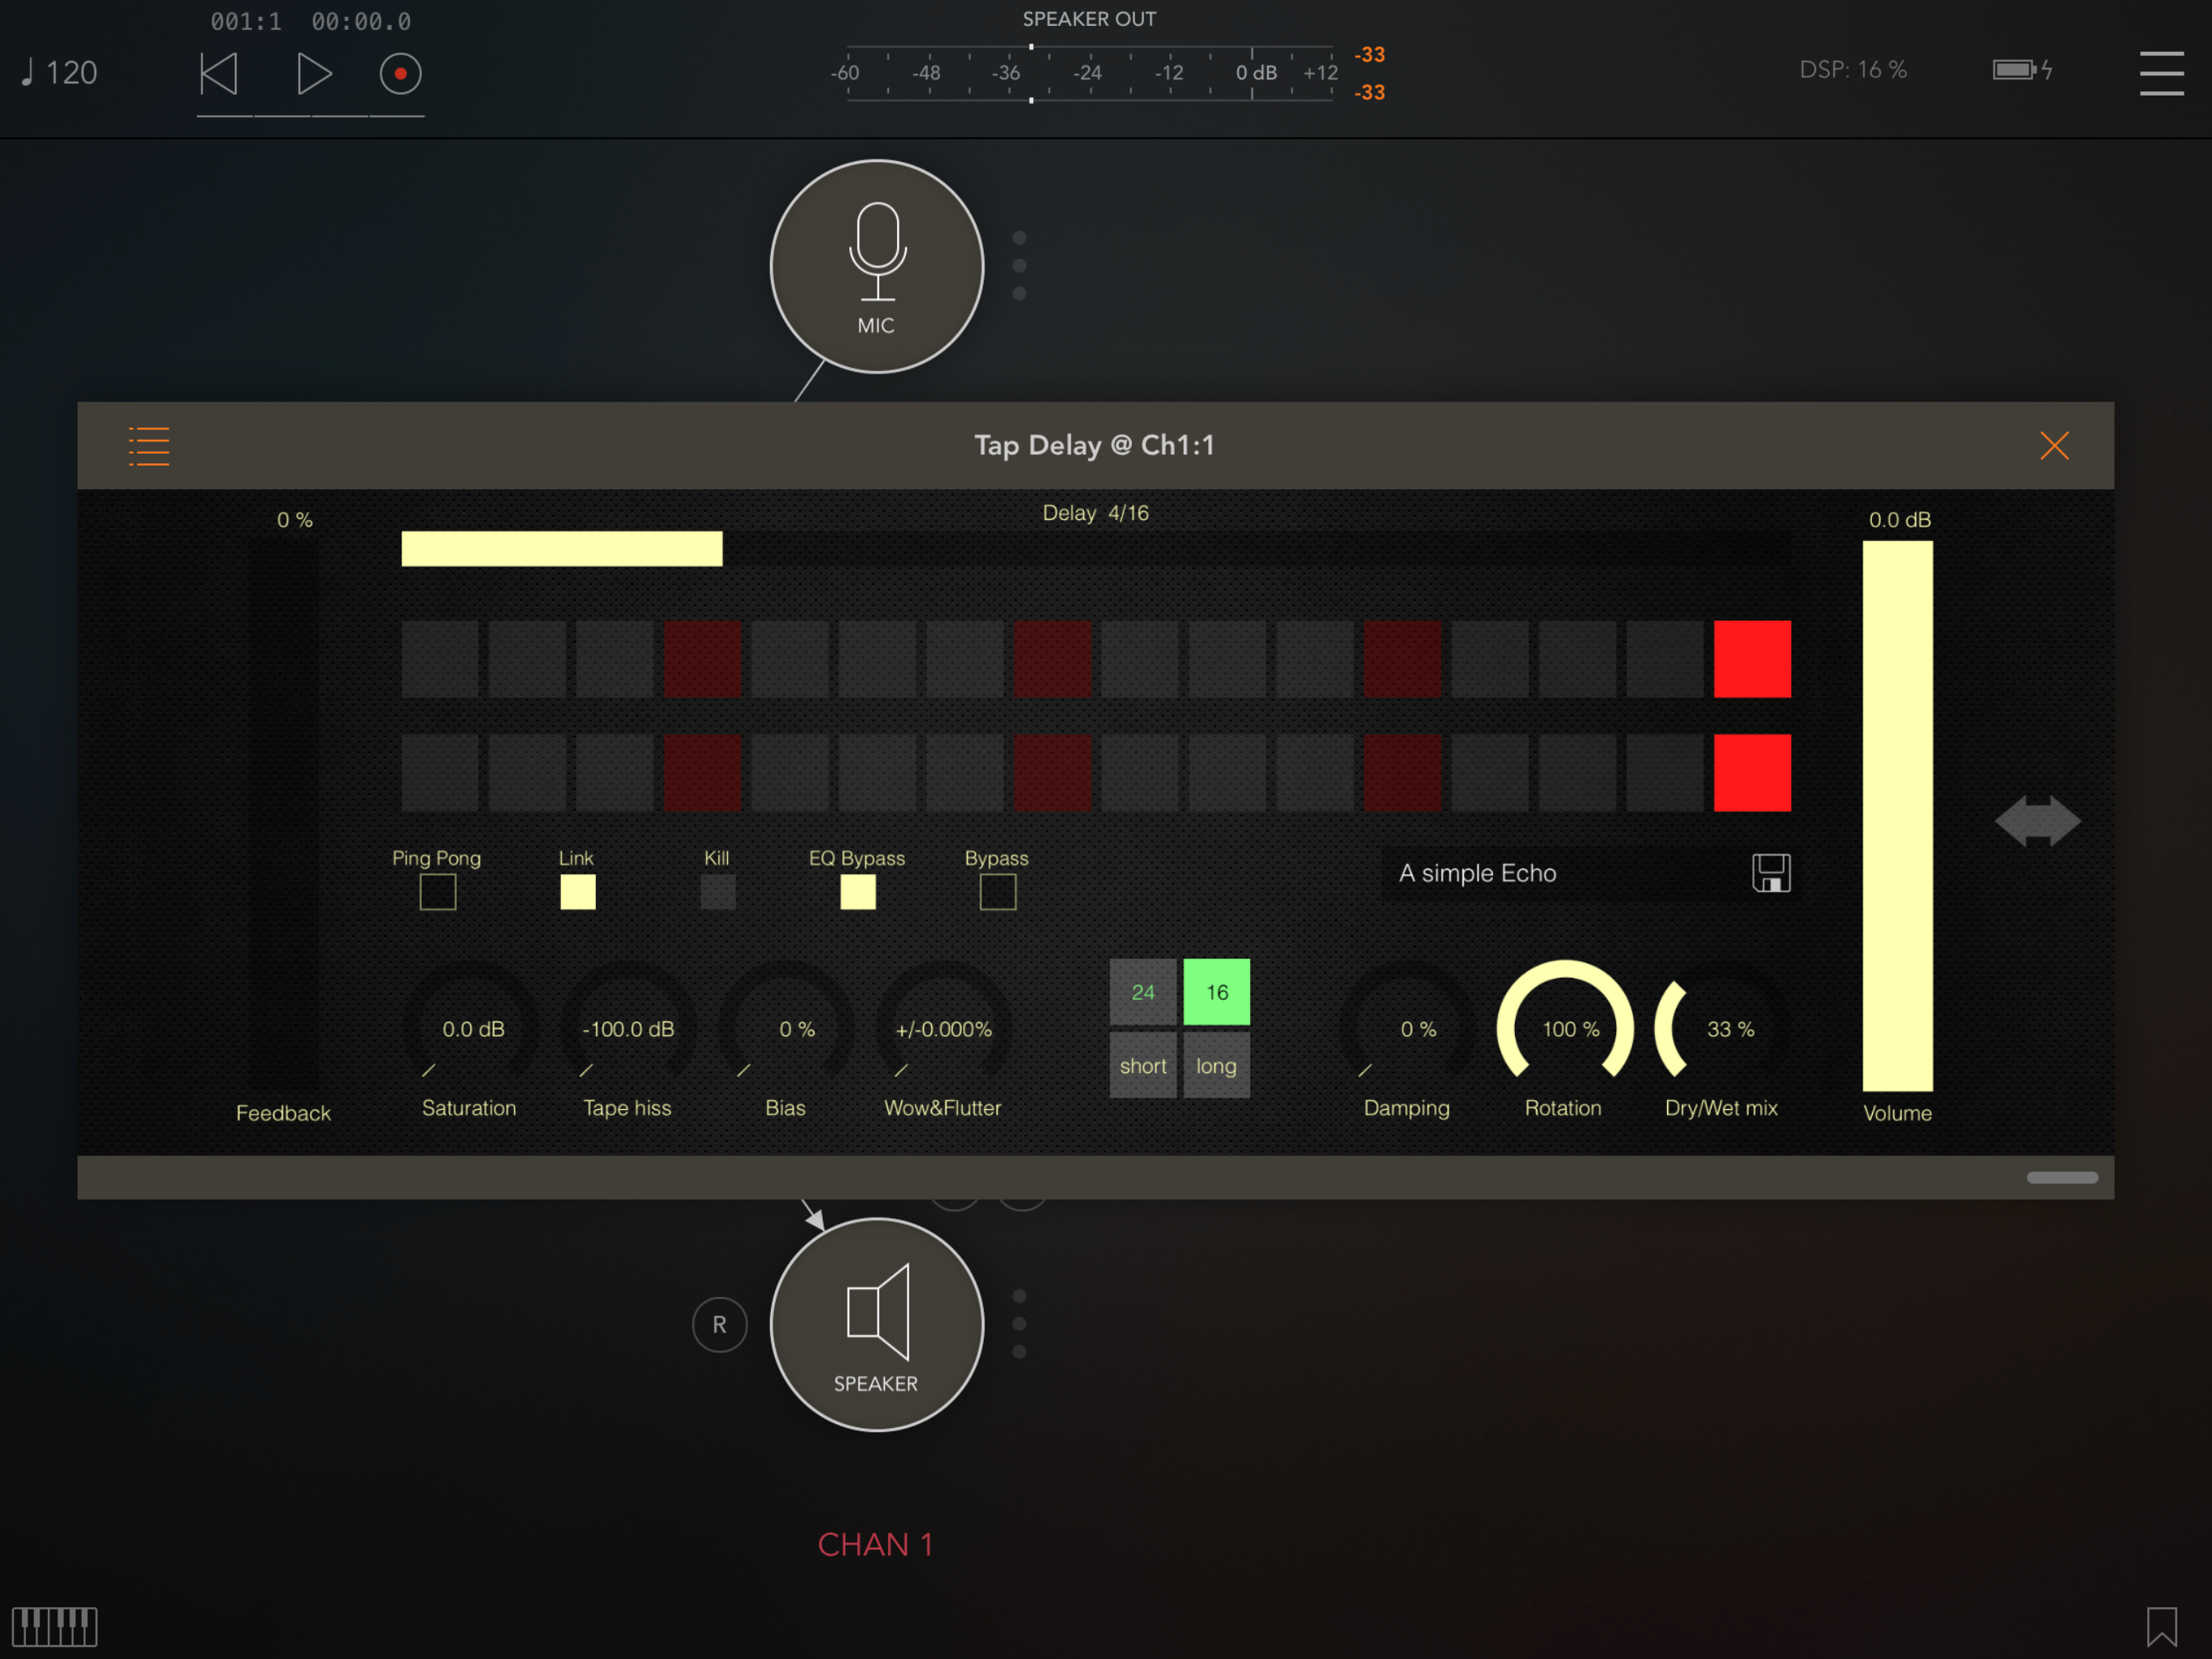Click the double-headed horizontal arrow icon
The image size is (2212, 1659).
coord(2037,821)
